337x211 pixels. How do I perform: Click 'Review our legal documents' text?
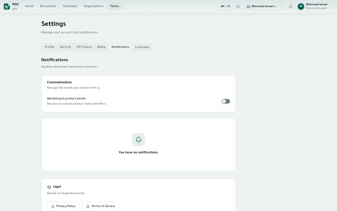(66, 193)
